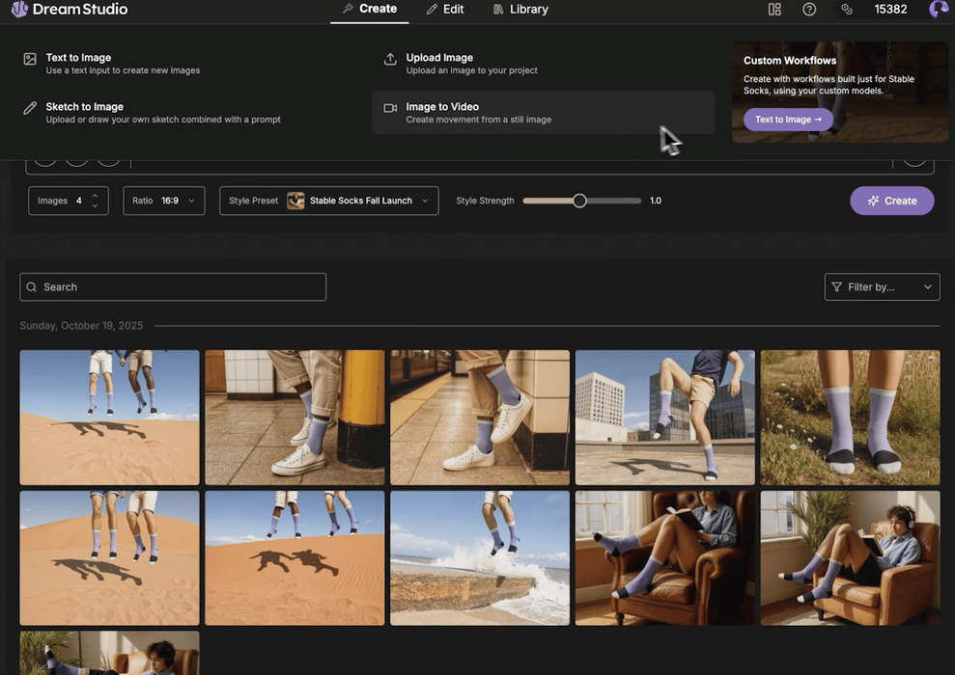
Task: Open partially visible bottom-row thumbnail
Action: coord(110,653)
